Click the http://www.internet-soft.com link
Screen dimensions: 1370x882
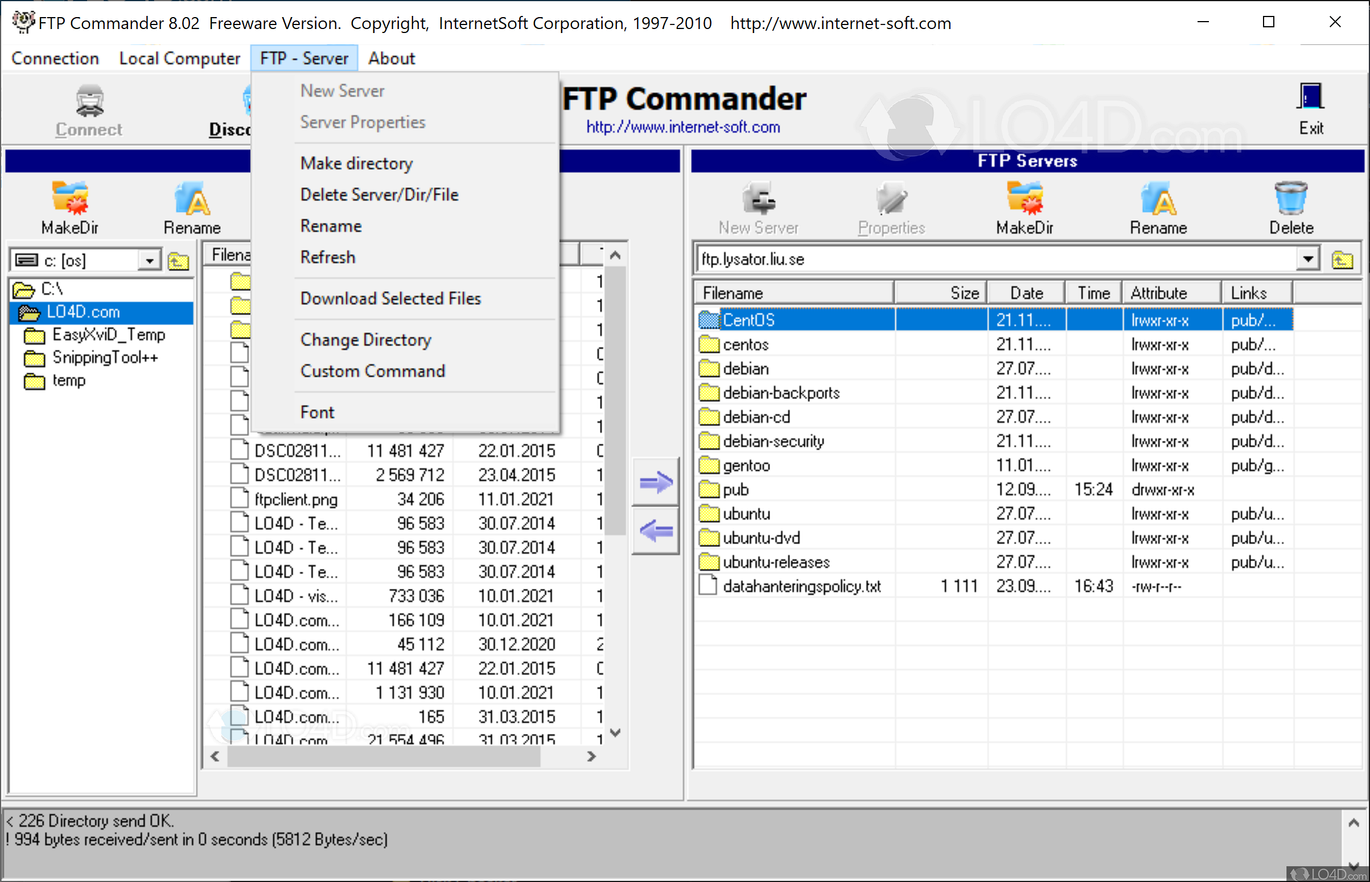(x=683, y=126)
